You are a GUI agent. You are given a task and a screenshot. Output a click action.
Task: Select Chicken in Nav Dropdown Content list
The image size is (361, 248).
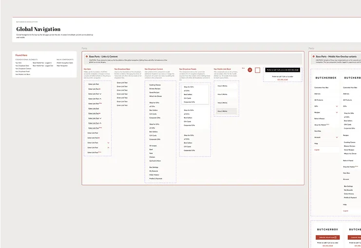click(152, 157)
